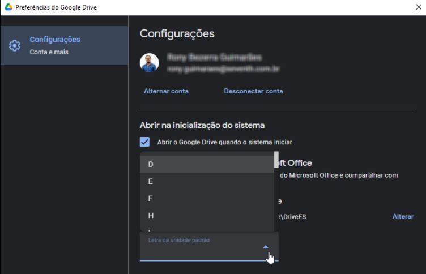Viewport: 426px width, 274px height.
Task: Select drive letter H from list
Action: pos(207,215)
